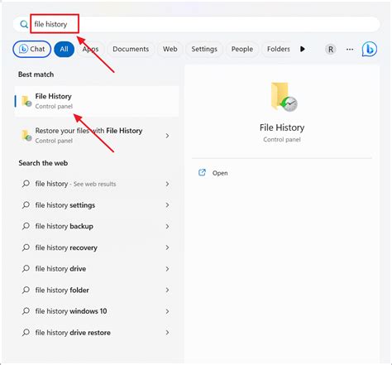This screenshot has height=365, width=392.
Task: Click search icon beside 'file history windows 10'
Action: [x=26, y=311]
